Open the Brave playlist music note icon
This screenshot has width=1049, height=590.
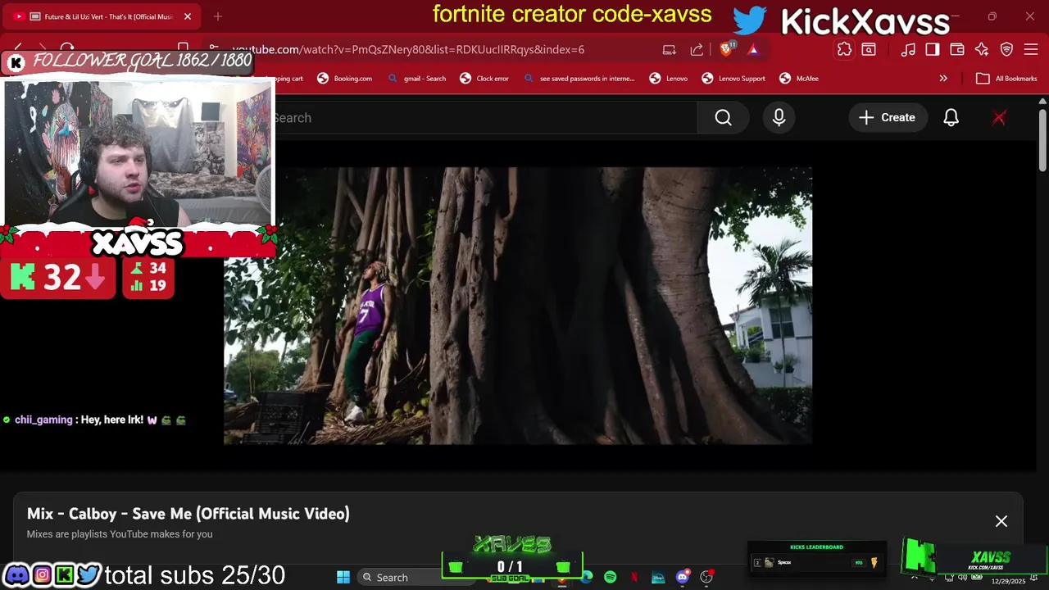[x=908, y=49]
